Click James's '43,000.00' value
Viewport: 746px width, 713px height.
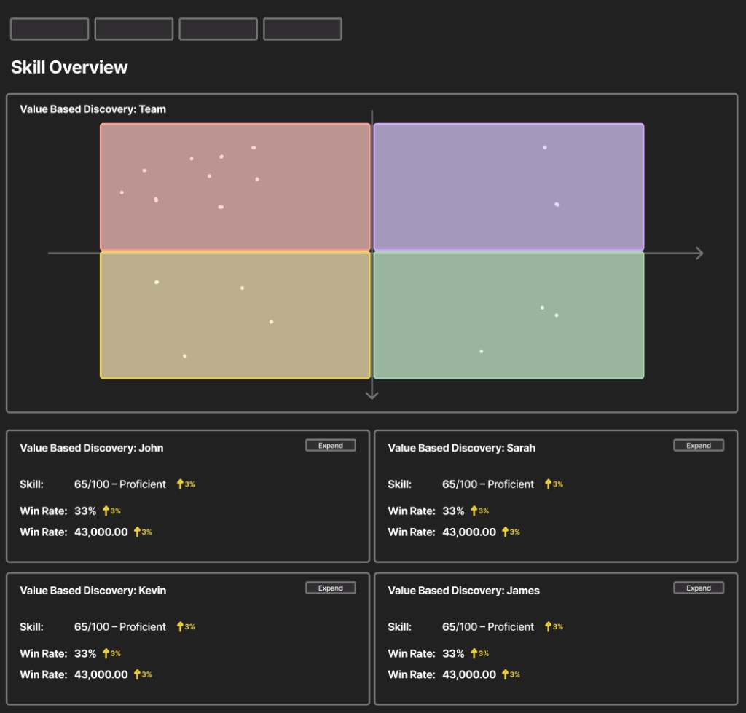(x=469, y=674)
